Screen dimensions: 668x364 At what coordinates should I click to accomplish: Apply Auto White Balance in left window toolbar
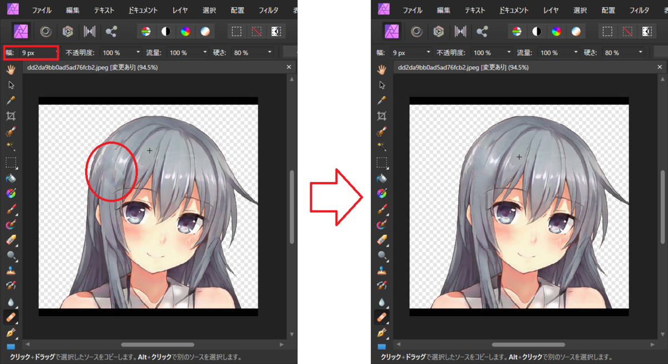click(x=205, y=31)
